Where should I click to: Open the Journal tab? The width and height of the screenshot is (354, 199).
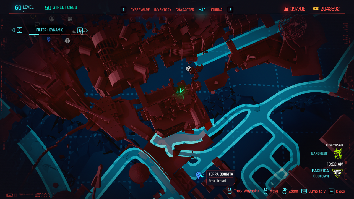[217, 10]
